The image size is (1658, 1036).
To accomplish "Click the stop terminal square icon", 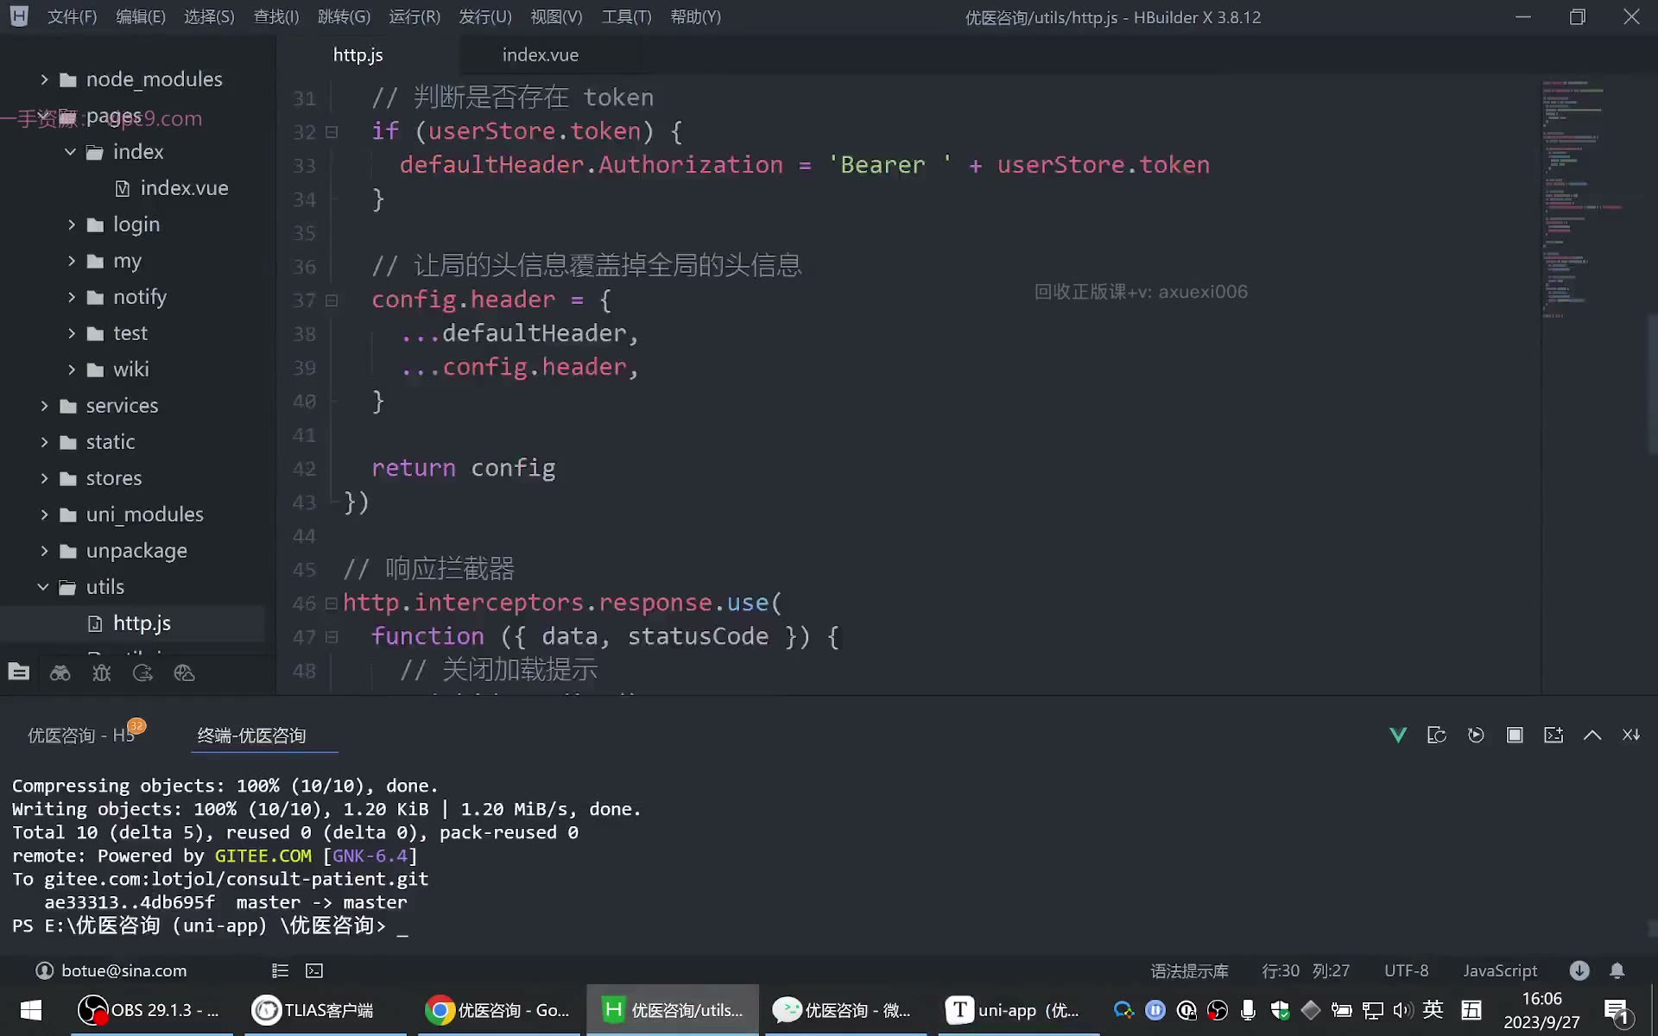I will (1515, 735).
